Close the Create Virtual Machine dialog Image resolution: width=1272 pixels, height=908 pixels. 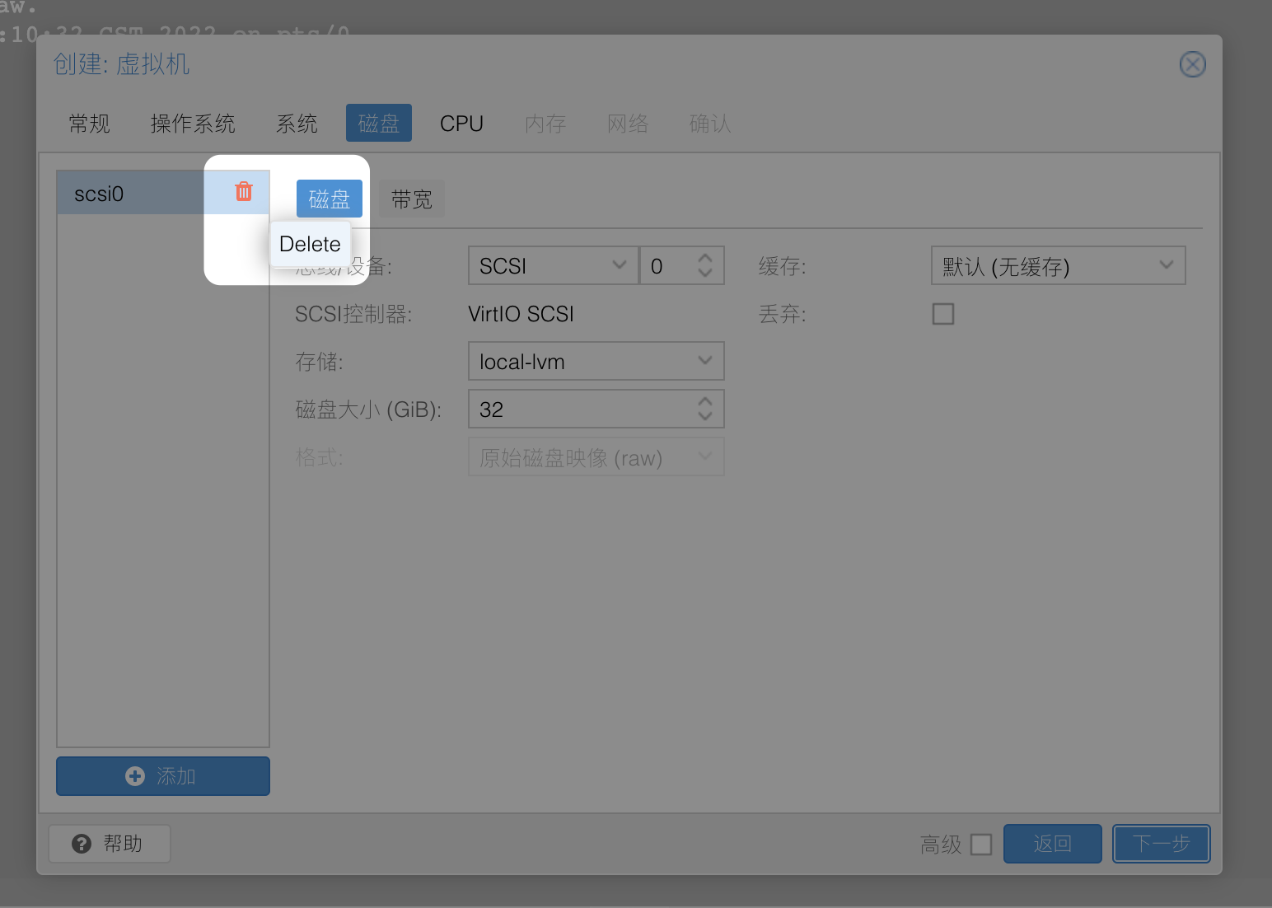(x=1192, y=64)
